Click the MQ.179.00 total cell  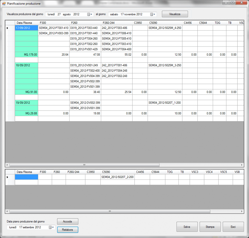pos(26,55)
